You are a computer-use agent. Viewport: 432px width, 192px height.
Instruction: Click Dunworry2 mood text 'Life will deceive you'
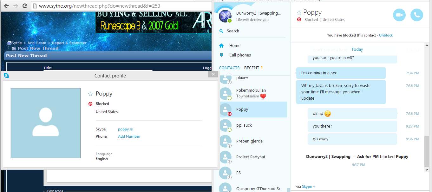(x=252, y=20)
